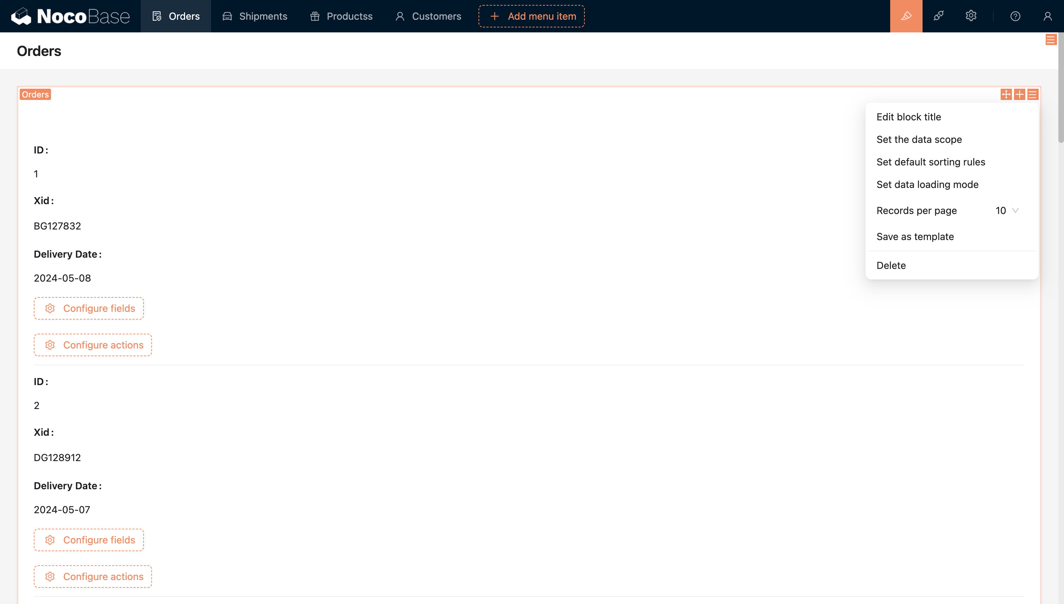1064x604 pixels.
Task: Open settings gear in top bar
Action: tap(971, 16)
